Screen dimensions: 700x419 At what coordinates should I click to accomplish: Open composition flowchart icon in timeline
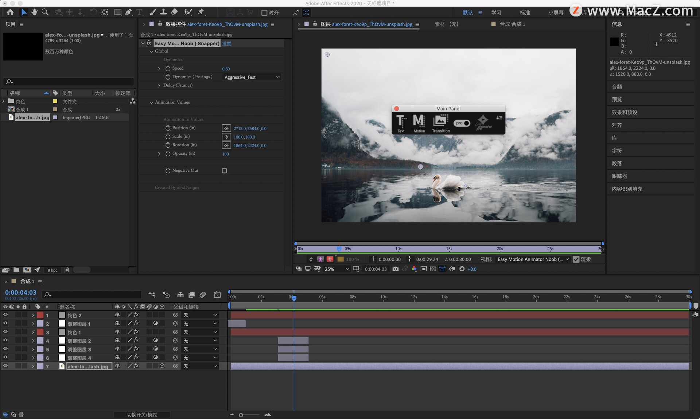[x=152, y=294]
